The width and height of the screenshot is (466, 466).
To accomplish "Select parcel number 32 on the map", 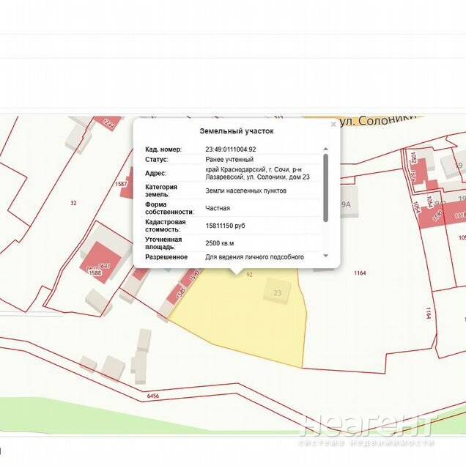I will click(x=73, y=202).
